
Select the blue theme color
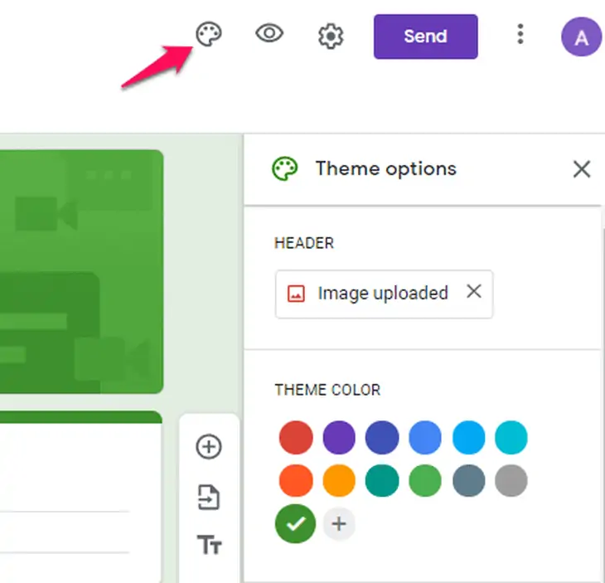[425, 437]
